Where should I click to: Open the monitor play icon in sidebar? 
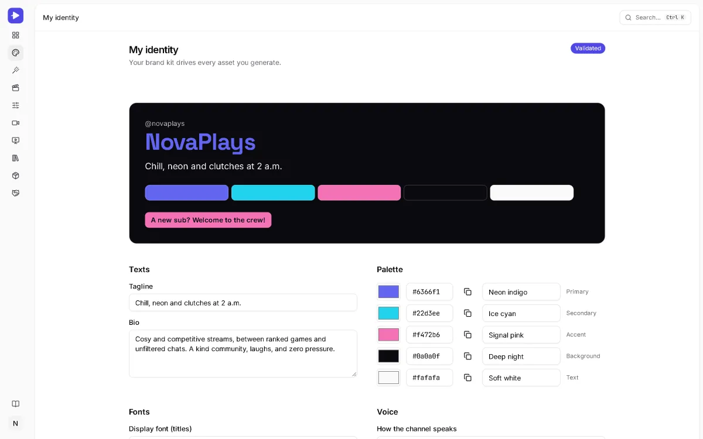coord(16,140)
